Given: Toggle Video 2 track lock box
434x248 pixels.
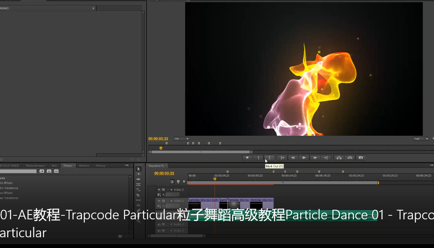Looking at the screenshot, I should tap(168, 190).
